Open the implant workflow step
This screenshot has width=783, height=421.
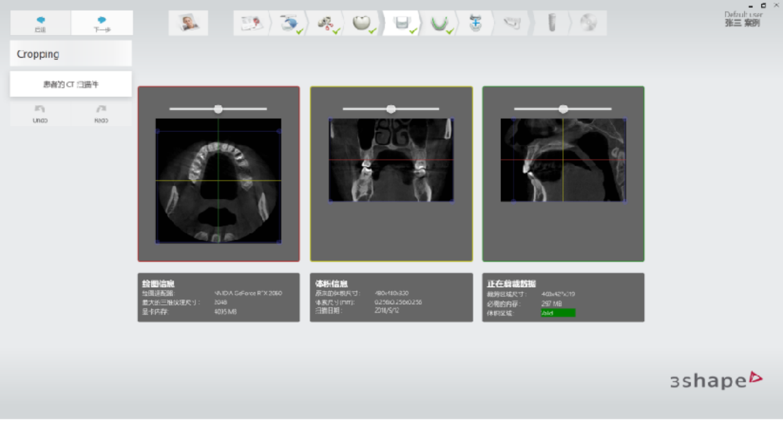(551, 23)
